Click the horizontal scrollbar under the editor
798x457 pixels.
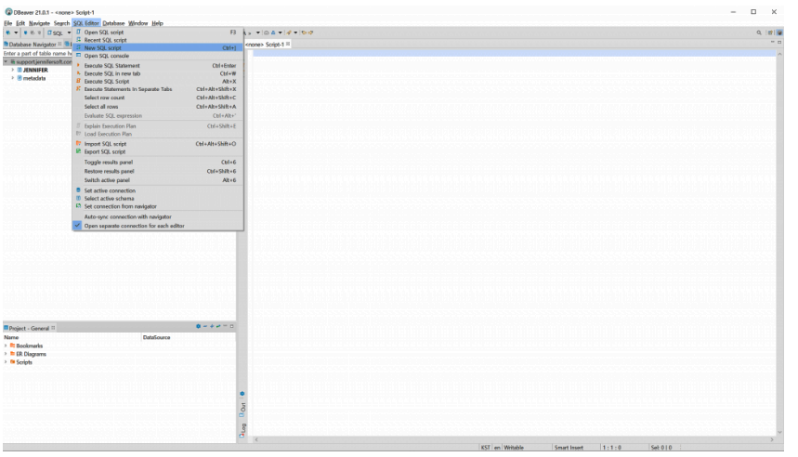511,439
